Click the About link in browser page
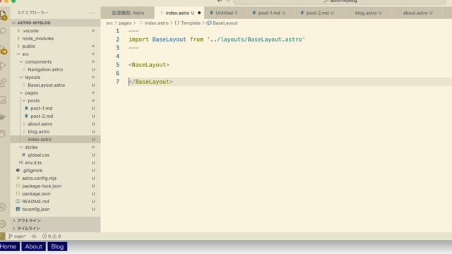The width and height of the screenshot is (452, 254). coord(33,246)
